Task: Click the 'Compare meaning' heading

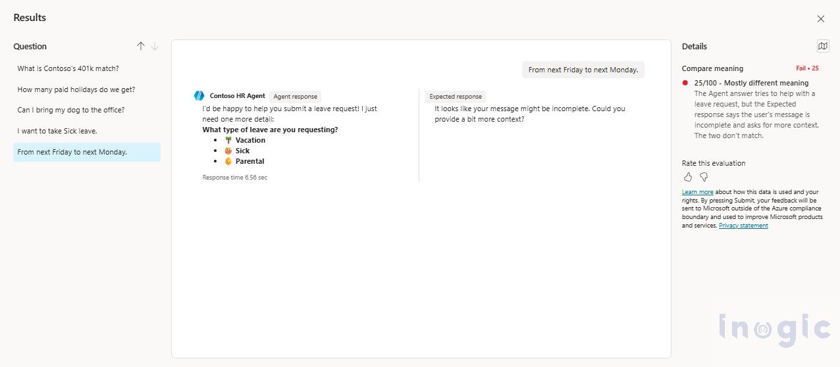Action: (x=712, y=68)
